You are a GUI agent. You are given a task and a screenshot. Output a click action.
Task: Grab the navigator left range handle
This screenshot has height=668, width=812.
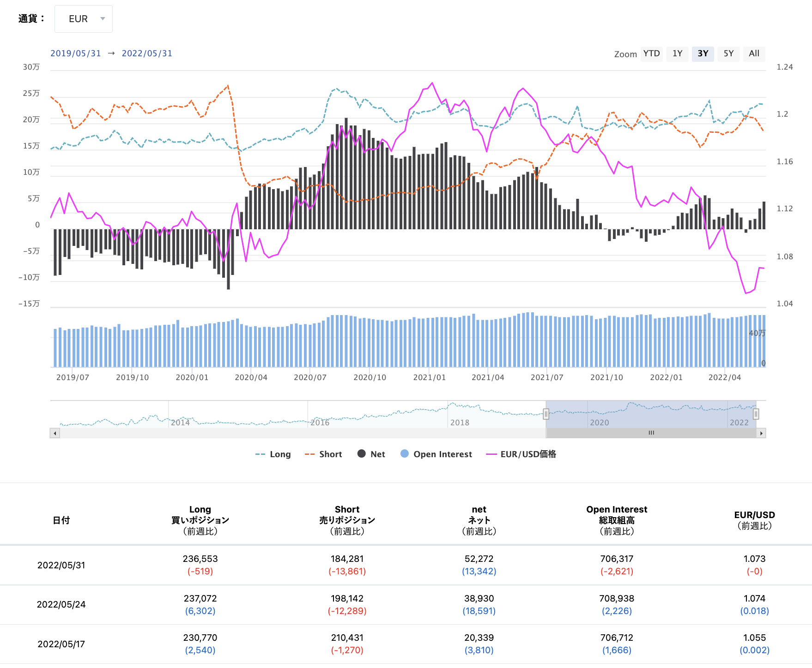546,414
